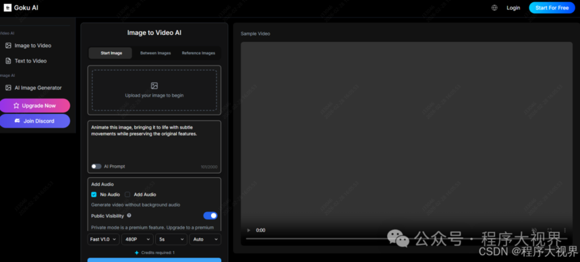Open the 480P resolution dropdown
580x262 pixels.
[137, 239]
